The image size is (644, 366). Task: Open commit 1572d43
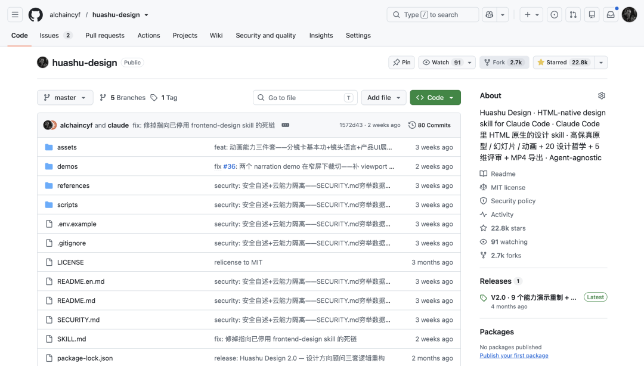pyautogui.click(x=351, y=125)
